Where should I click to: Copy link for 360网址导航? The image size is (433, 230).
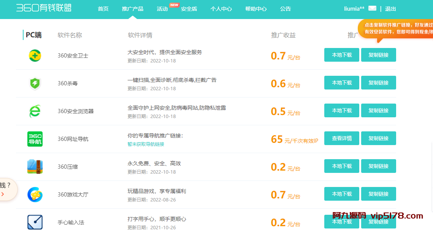click(378, 138)
